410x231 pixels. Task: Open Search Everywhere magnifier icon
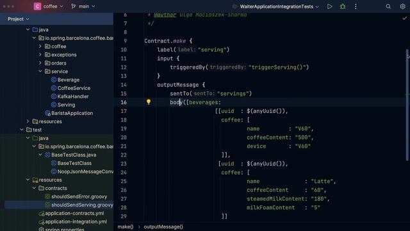coord(388,6)
